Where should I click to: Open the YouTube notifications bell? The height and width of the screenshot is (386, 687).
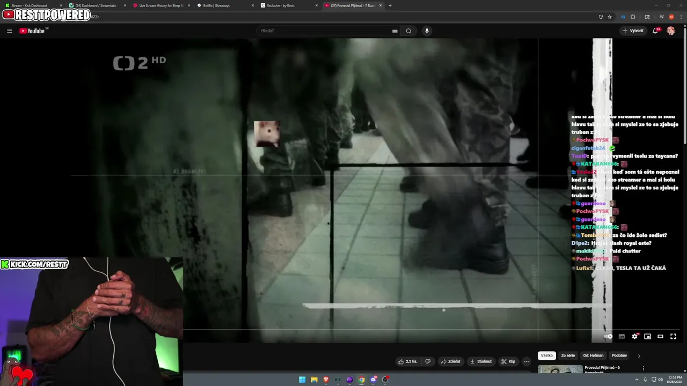[655, 31]
